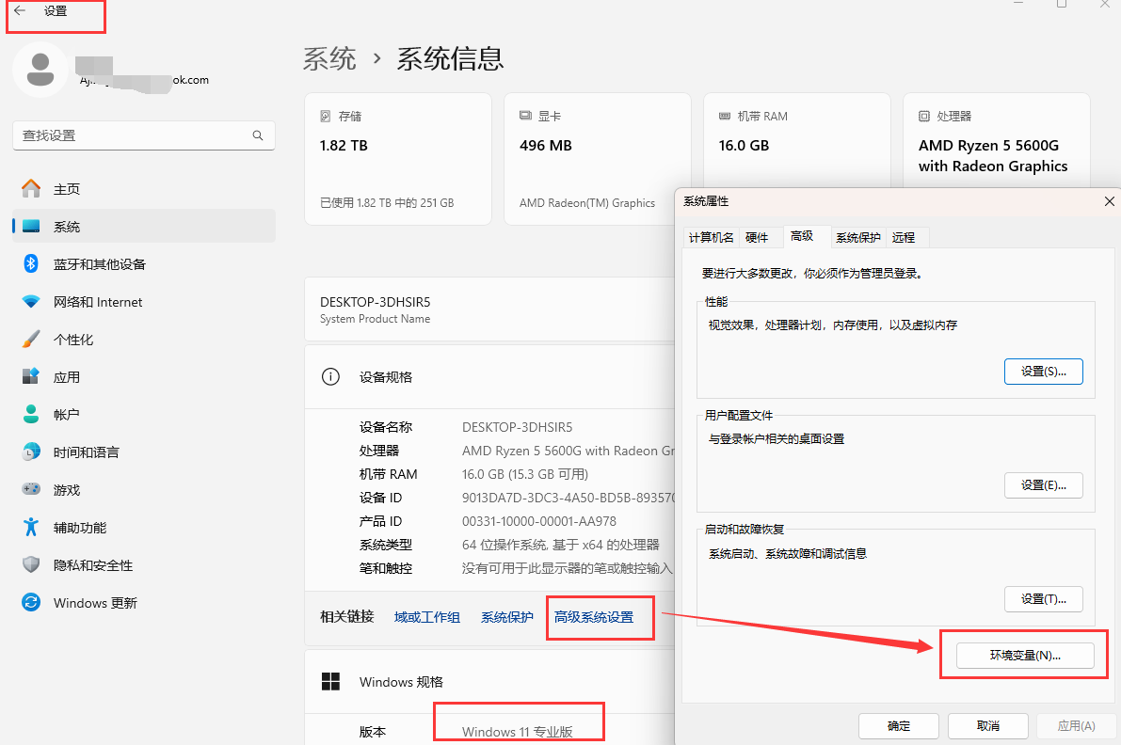Screen dimensions: 1121x745
Task: Switch to the 计算机名 tab
Action: 711,237
